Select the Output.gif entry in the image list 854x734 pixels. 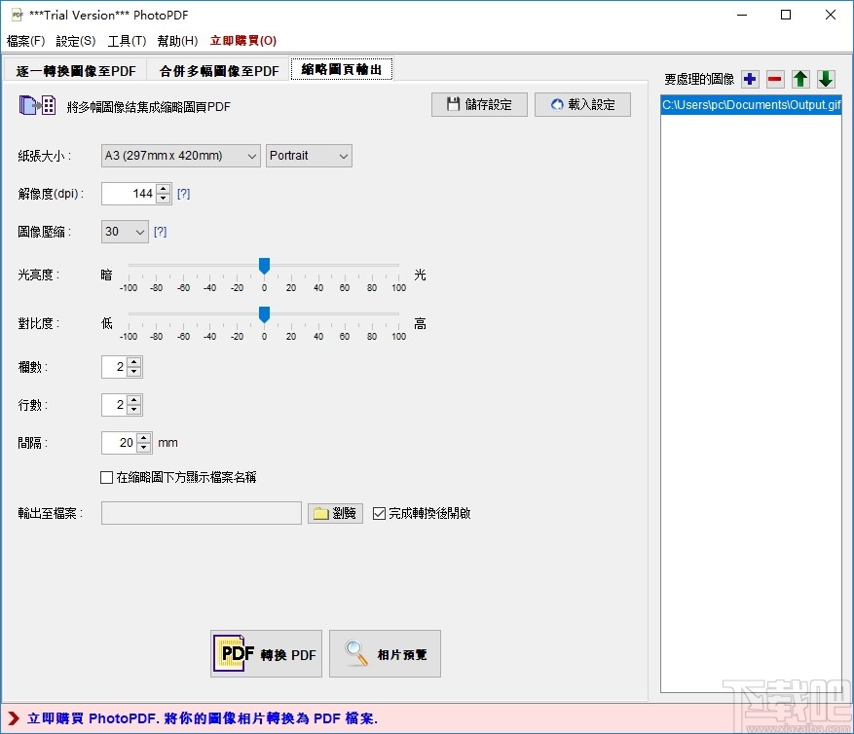click(751, 104)
